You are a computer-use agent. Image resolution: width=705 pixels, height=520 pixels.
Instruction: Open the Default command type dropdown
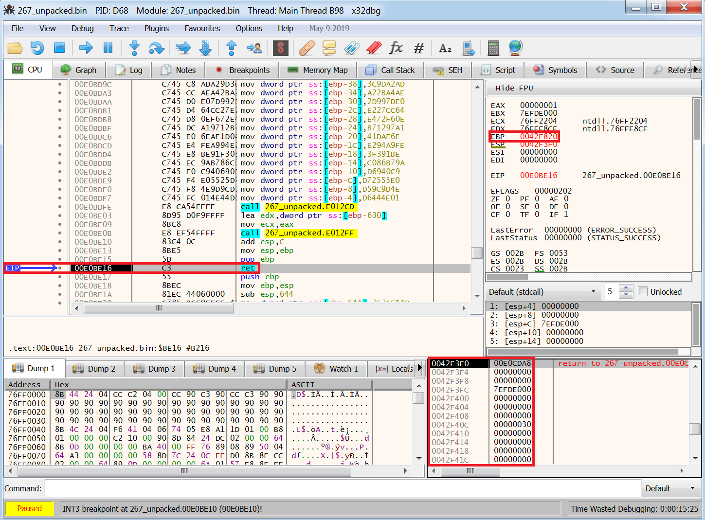coord(670,488)
